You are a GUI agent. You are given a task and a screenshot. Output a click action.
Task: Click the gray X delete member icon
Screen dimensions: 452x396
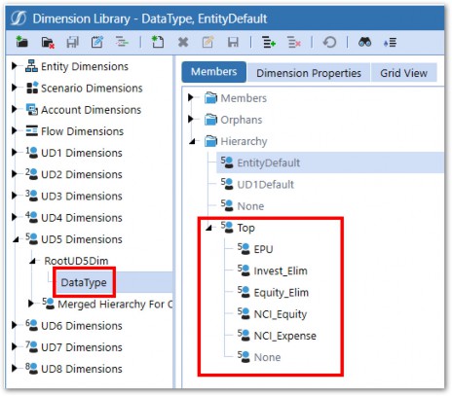coord(183,42)
